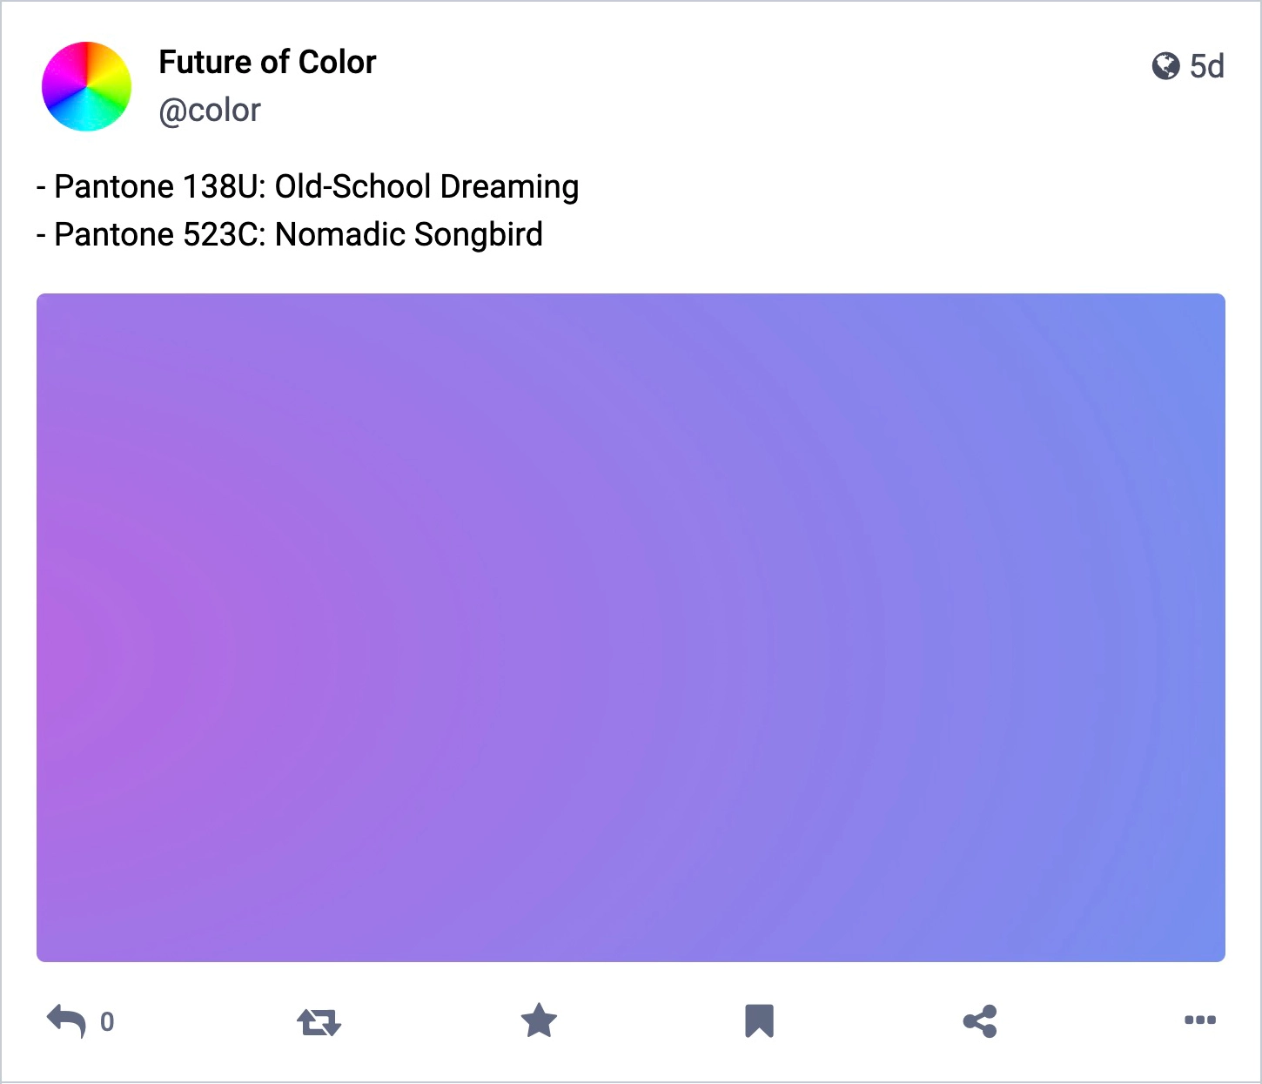
Task: Open the three-dot more menu
Action: tap(1200, 1020)
